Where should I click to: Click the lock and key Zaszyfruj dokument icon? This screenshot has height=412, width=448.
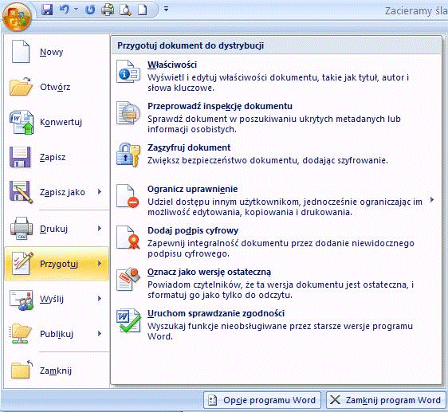click(128, 155)
